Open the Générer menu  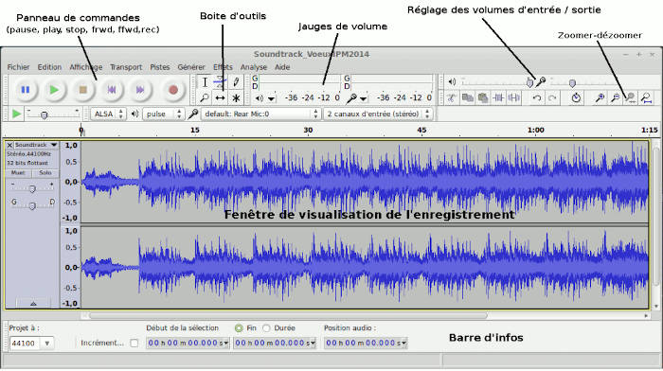(191, 67)
